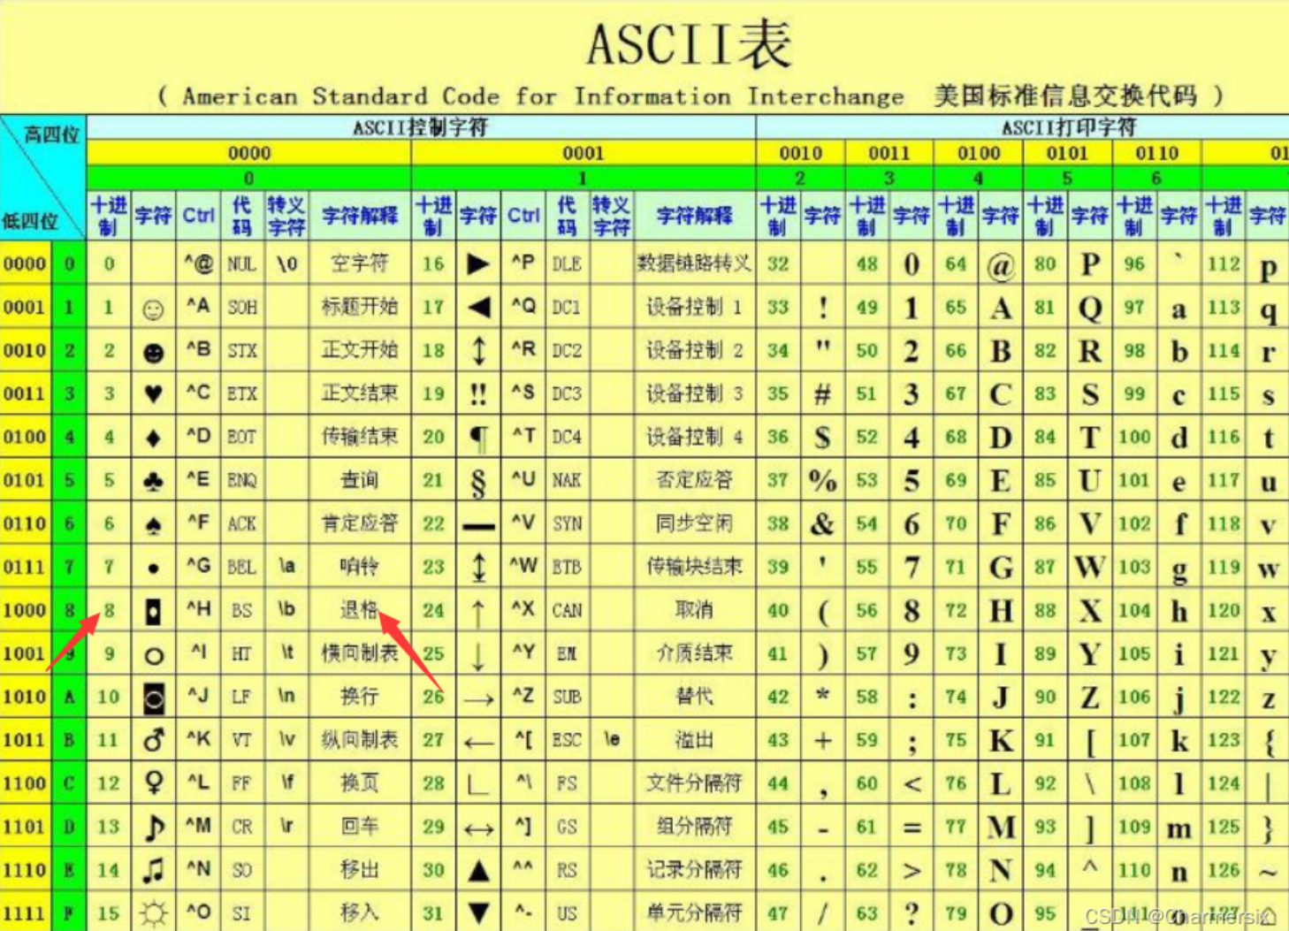Click the "NUL" code cell
The height and width of the screenshot is (931, 1289).
[241, 263]
